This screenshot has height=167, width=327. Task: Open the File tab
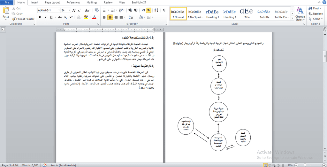pos(7,3)
